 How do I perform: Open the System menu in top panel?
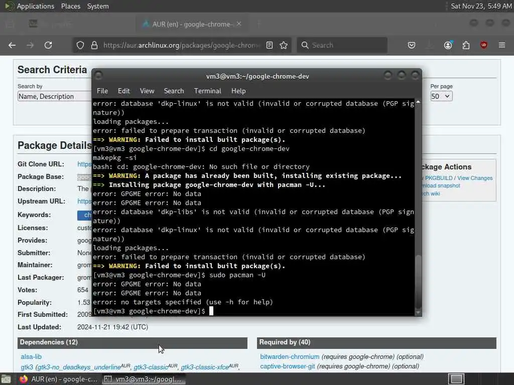(x=98, y=6)
